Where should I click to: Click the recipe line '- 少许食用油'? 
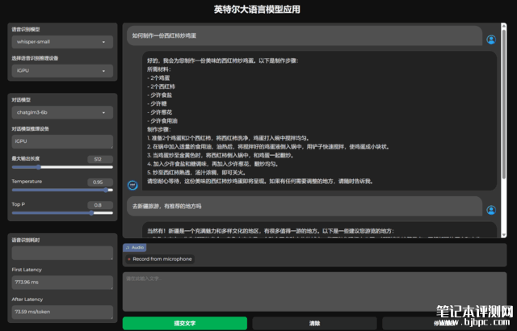point(162,121)
